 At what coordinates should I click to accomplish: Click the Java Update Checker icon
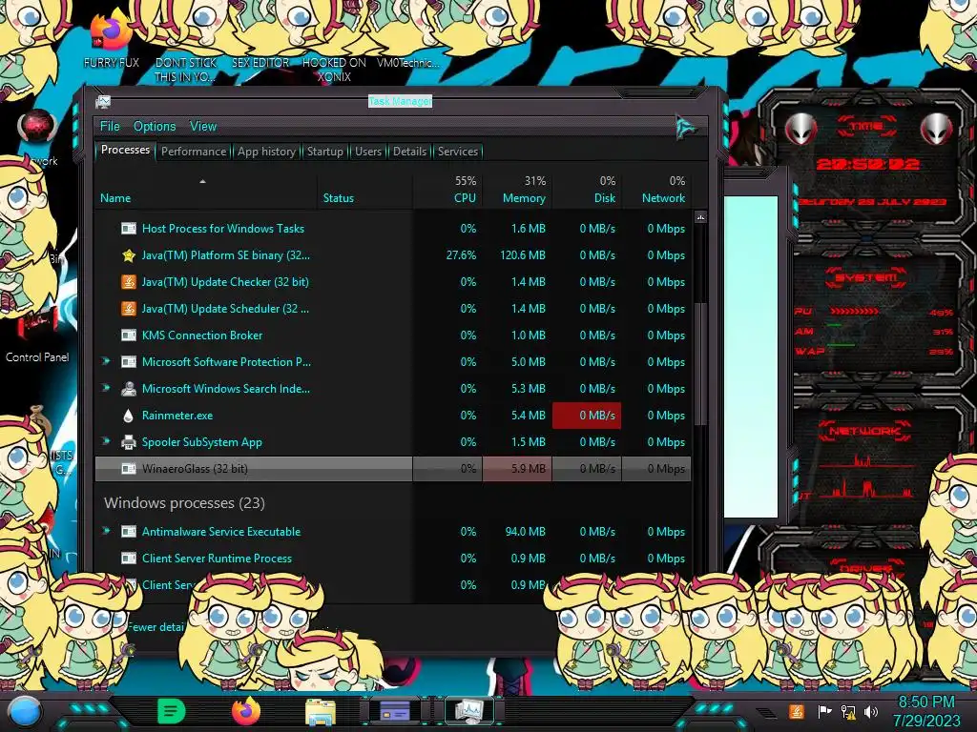pos(129,282)
